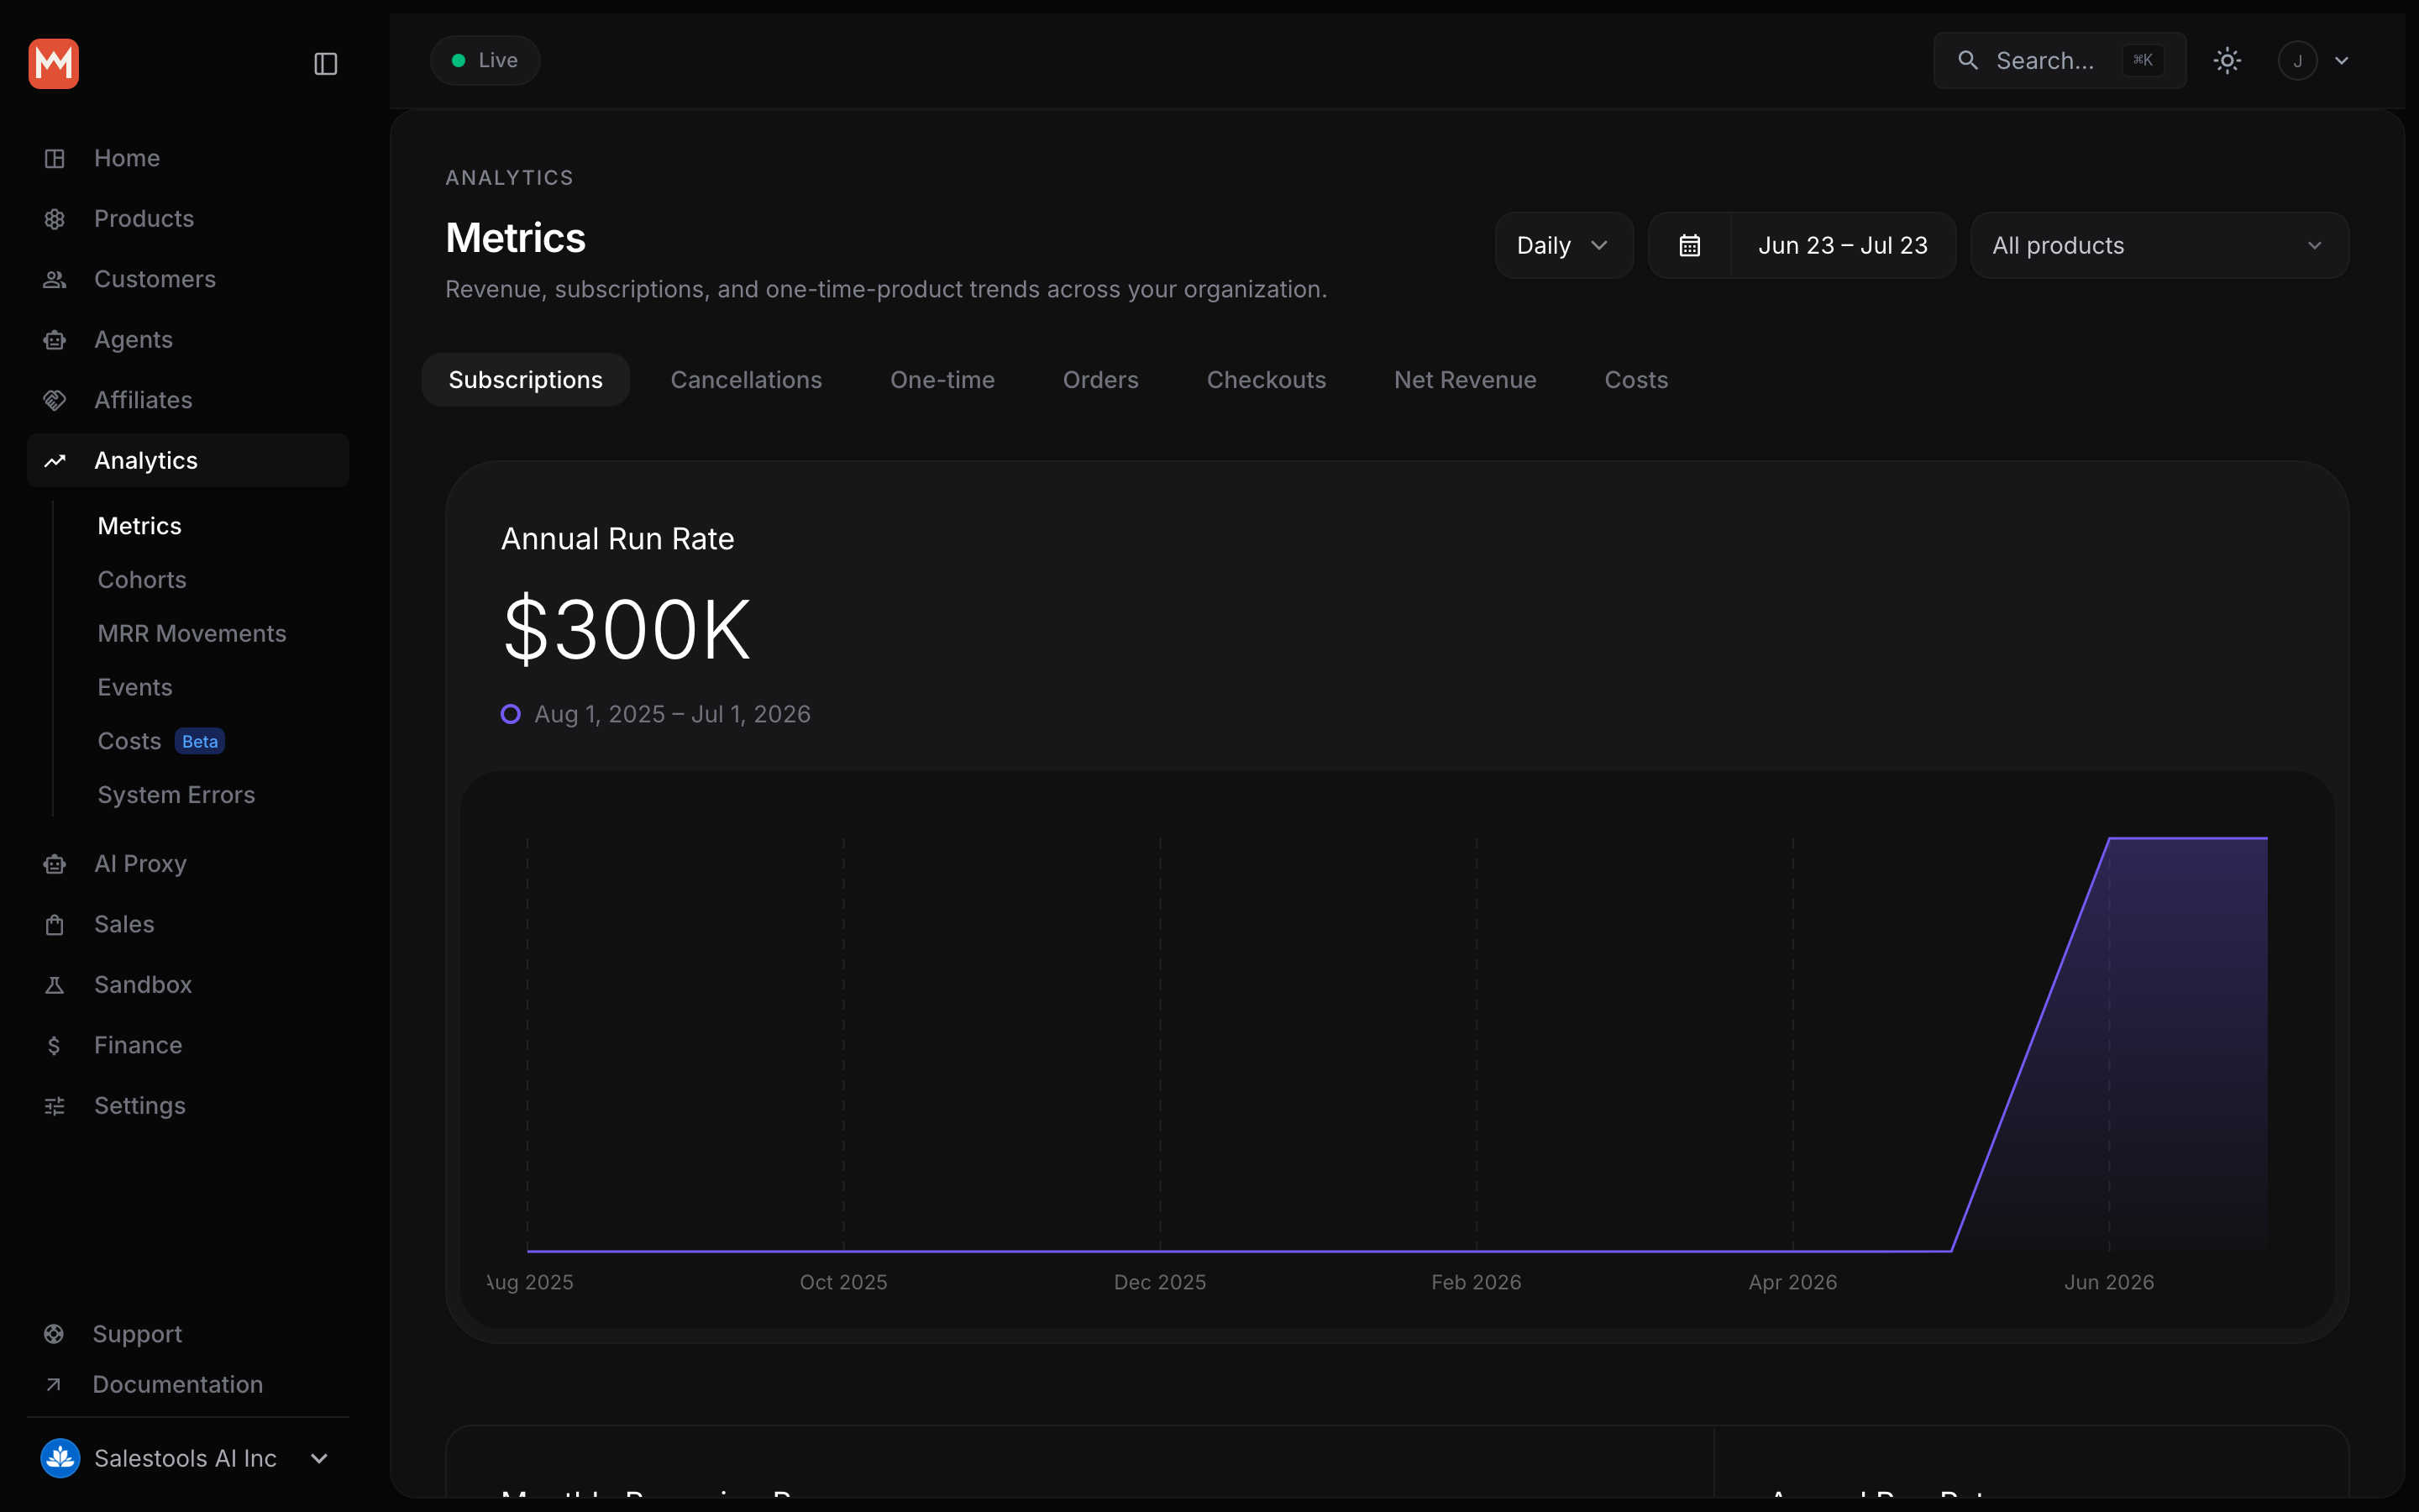Image resolution: width=2419 pixels, height=1512 pixels.
Task: Expand the All products dropdown
Action: point(2159,245)
